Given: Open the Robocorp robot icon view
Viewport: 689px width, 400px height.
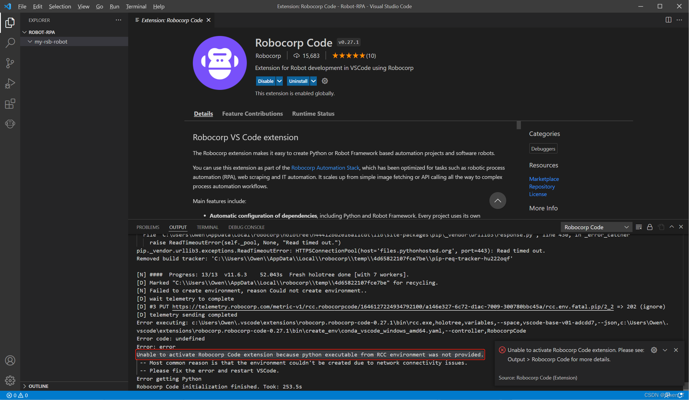Looking at the screenshot, I should click(10, 124).
